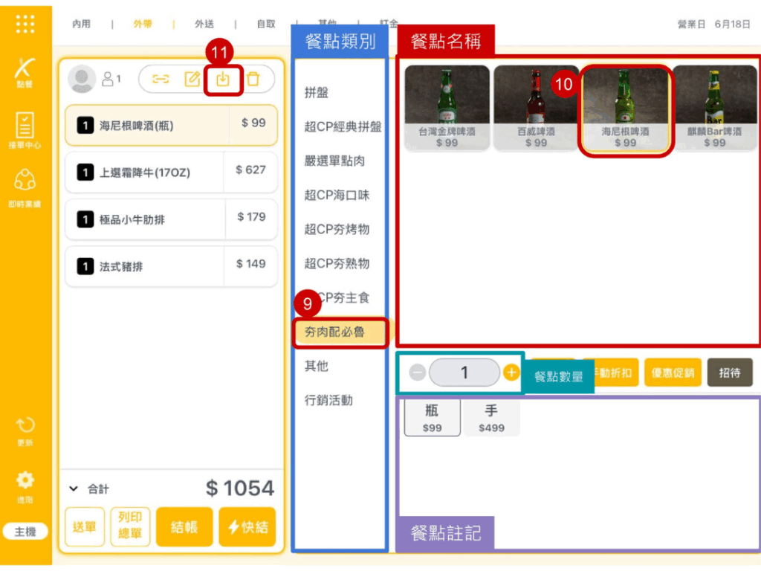Increase quantity with the plus button
Viewport: 761px width, 571px height.
tap(511, 372)
